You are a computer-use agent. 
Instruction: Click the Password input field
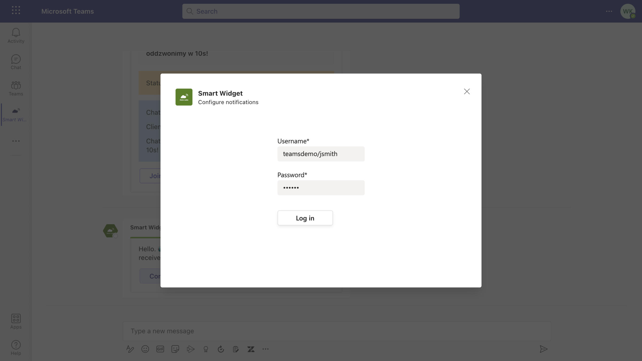[321, 188]
